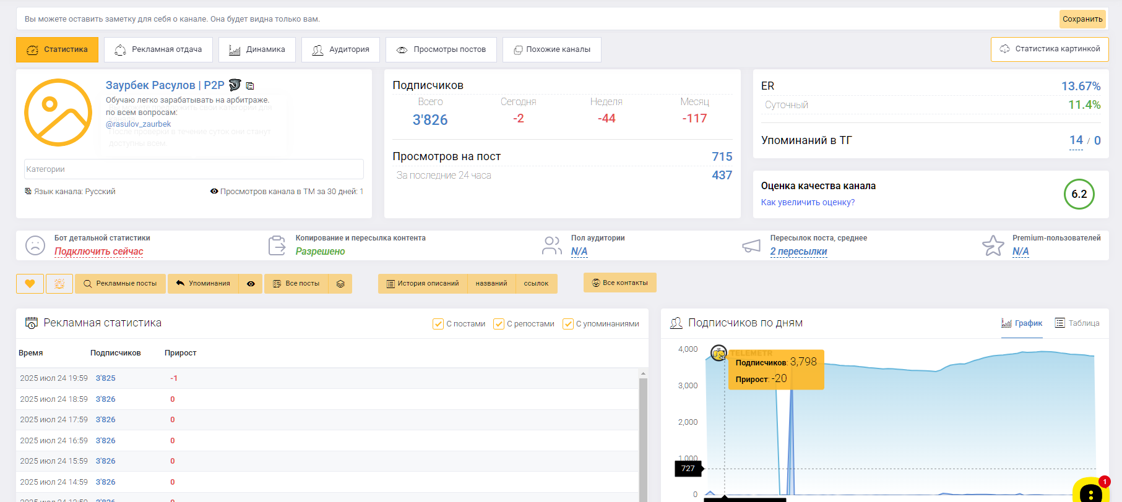Click the mentions count 0 after the slash
This screenshot has width=1122, height=502.
pos(1097,140)
